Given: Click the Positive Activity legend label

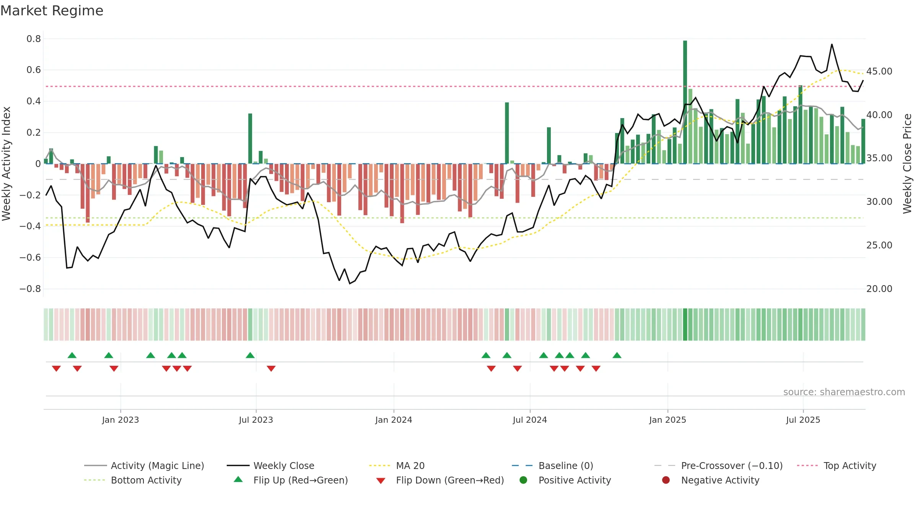Looking at the screenshot, I should [x=575, y=480].
